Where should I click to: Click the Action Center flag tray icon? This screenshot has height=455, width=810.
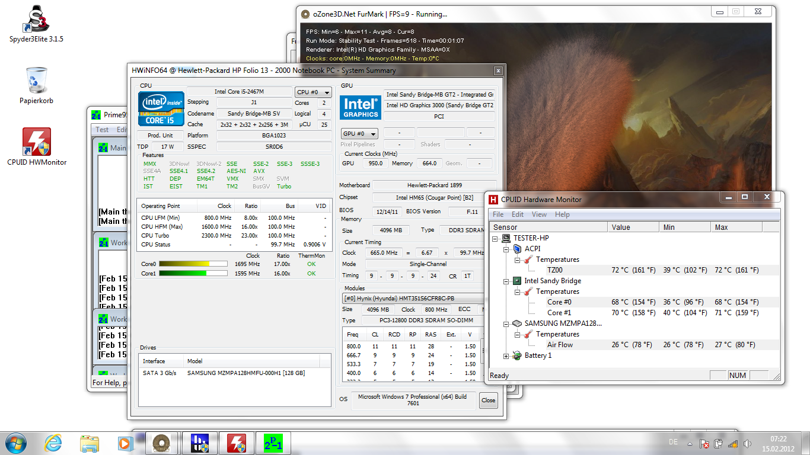click(704, 443)
